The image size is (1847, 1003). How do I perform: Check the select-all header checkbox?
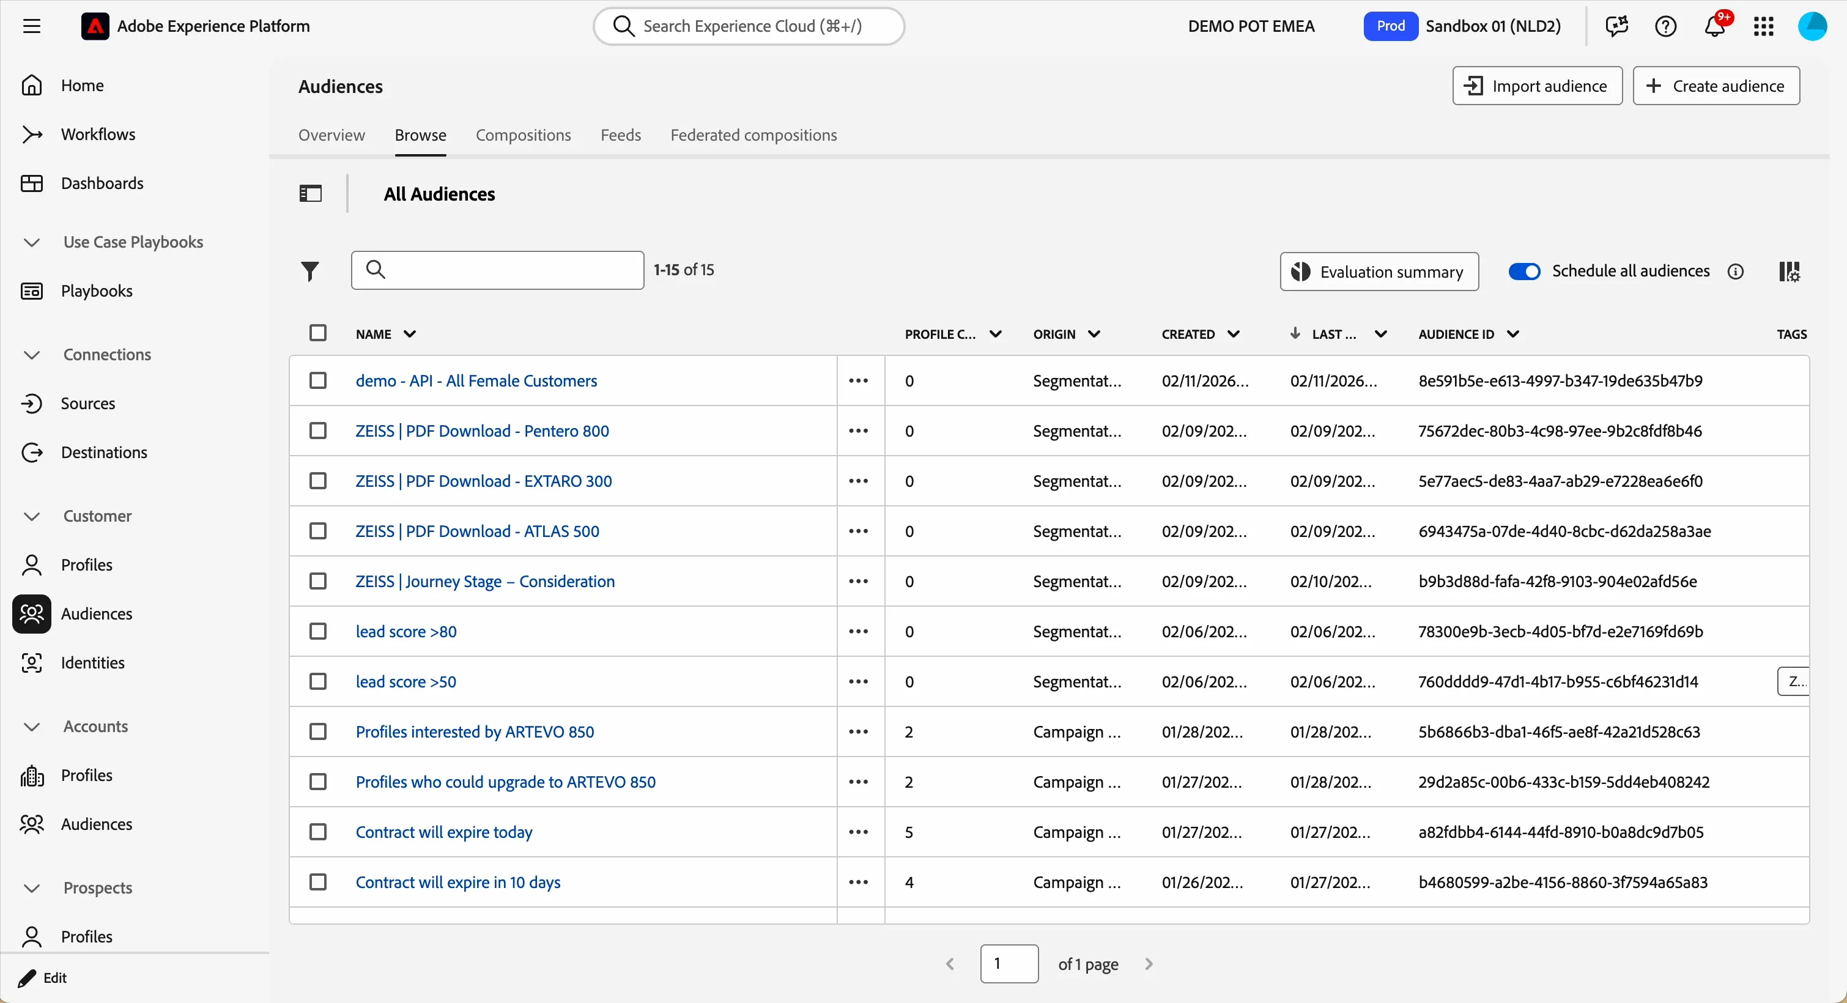pos(317,333)
